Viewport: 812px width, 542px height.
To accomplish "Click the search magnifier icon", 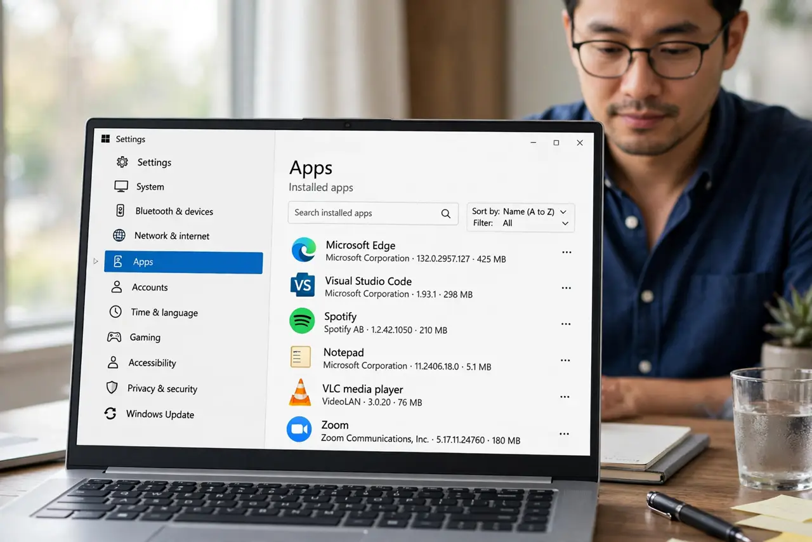I will [446, 214].
